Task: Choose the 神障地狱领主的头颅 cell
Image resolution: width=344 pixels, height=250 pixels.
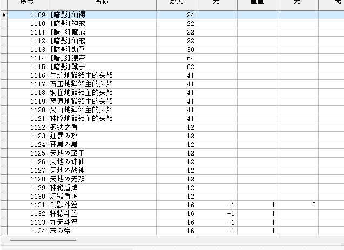Action: click(102, 119)
